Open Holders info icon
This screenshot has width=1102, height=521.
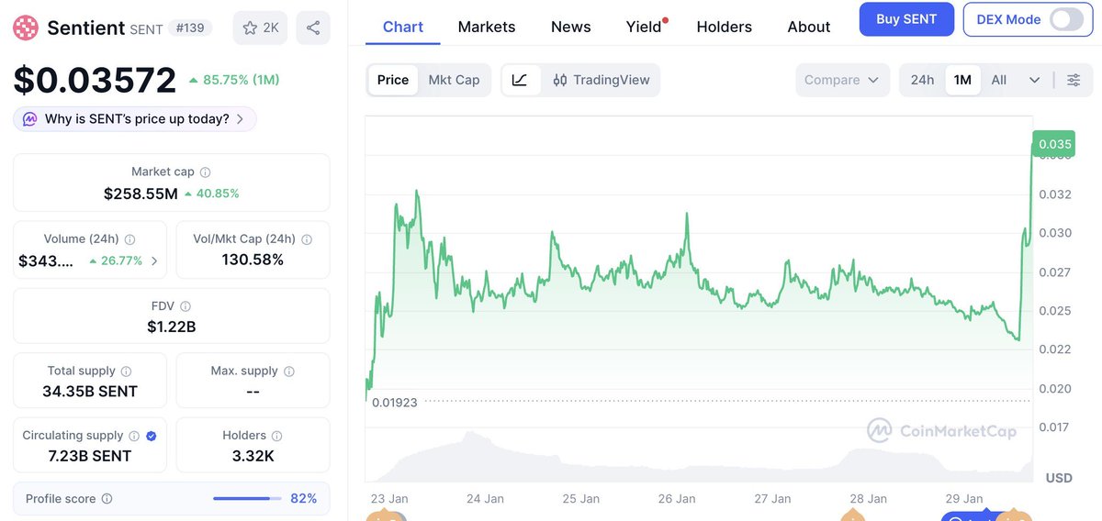276,437
